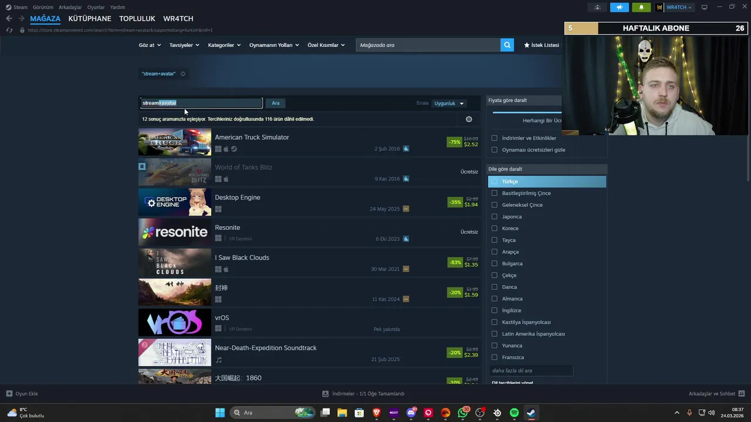Adjust the price range slider
751x422 pixels.
click(527, 112)
